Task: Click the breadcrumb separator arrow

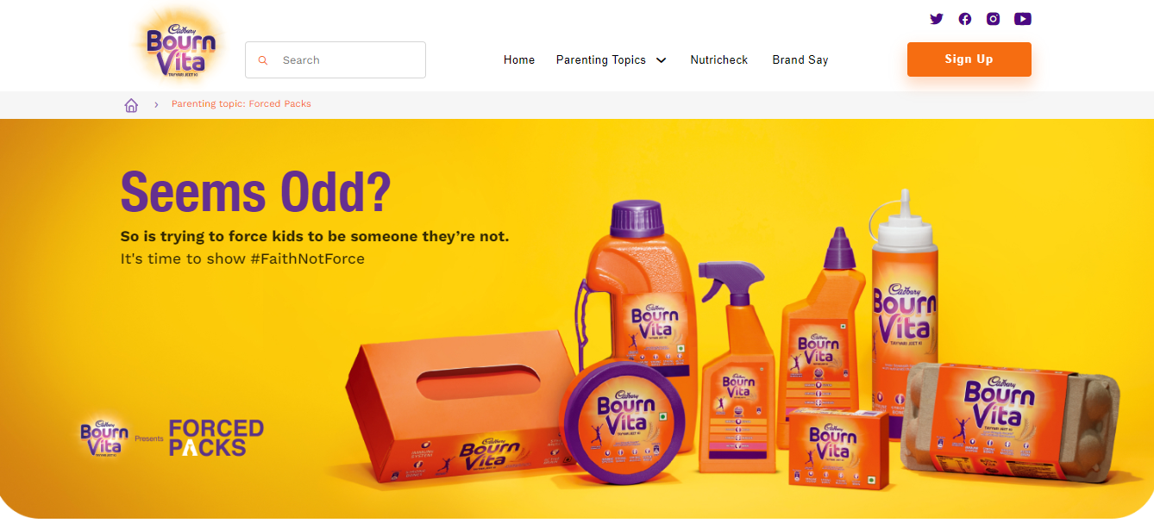Action: tap(156, 104)
